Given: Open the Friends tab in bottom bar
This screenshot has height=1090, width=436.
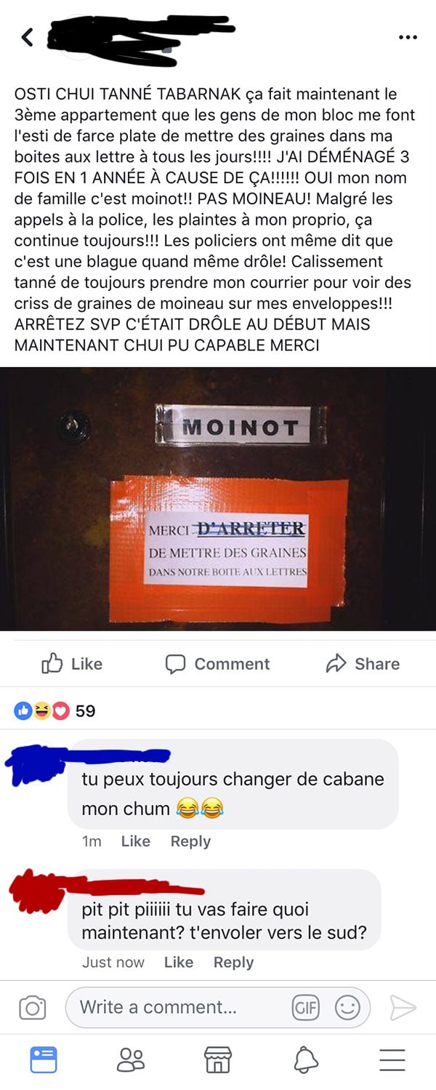Looking at the screenshot, I should pyautogui.click(x=131, y=1059).
